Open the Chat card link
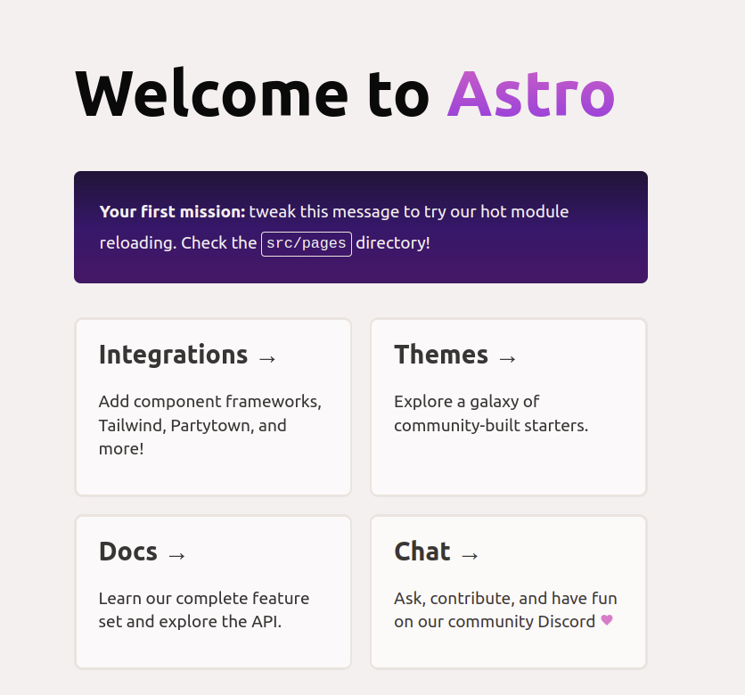Image resolution: width=745 pixels, height=695 pixels. click(508, 592)
